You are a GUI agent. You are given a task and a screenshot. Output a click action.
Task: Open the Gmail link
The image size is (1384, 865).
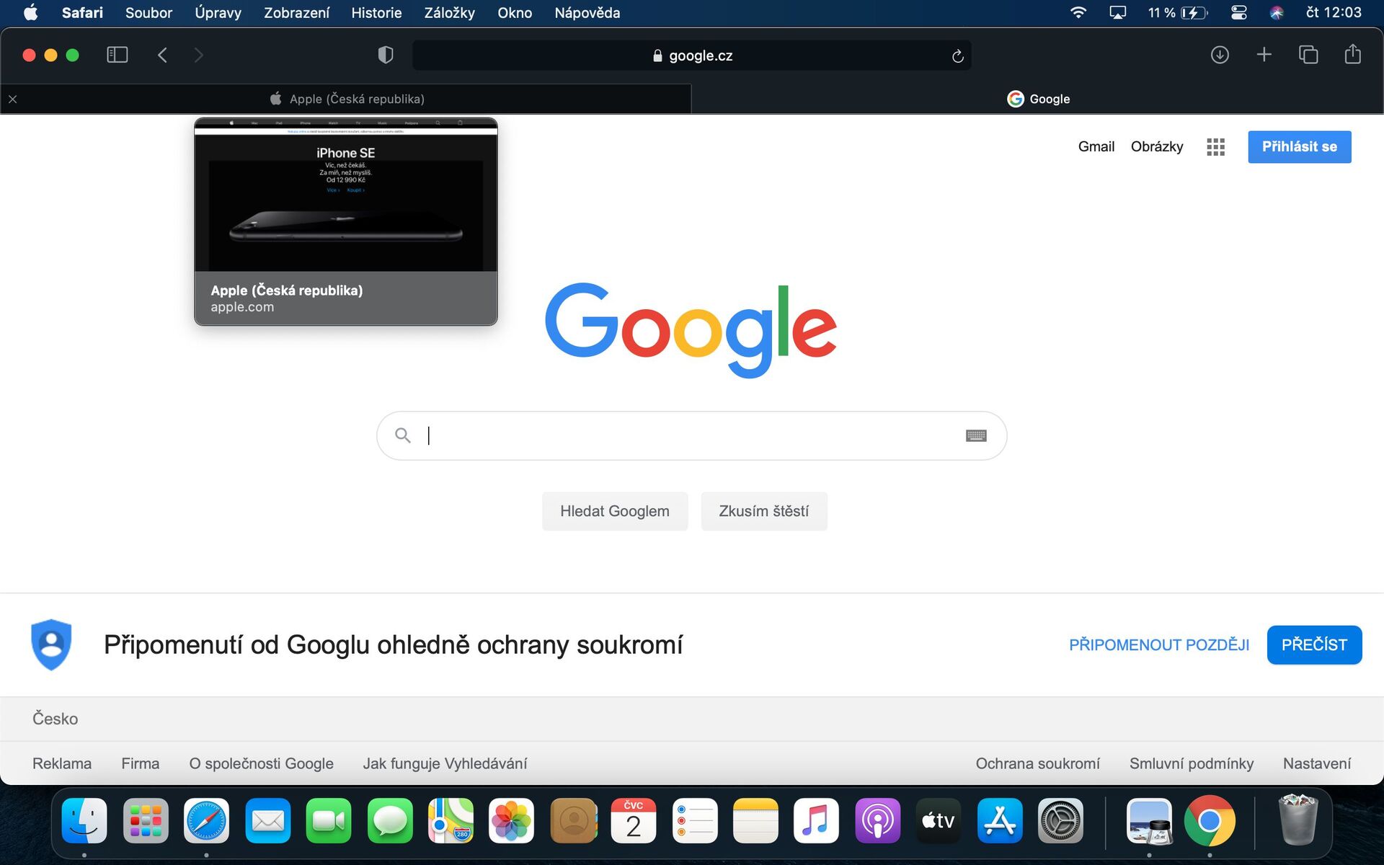[x=1096, y=147]
